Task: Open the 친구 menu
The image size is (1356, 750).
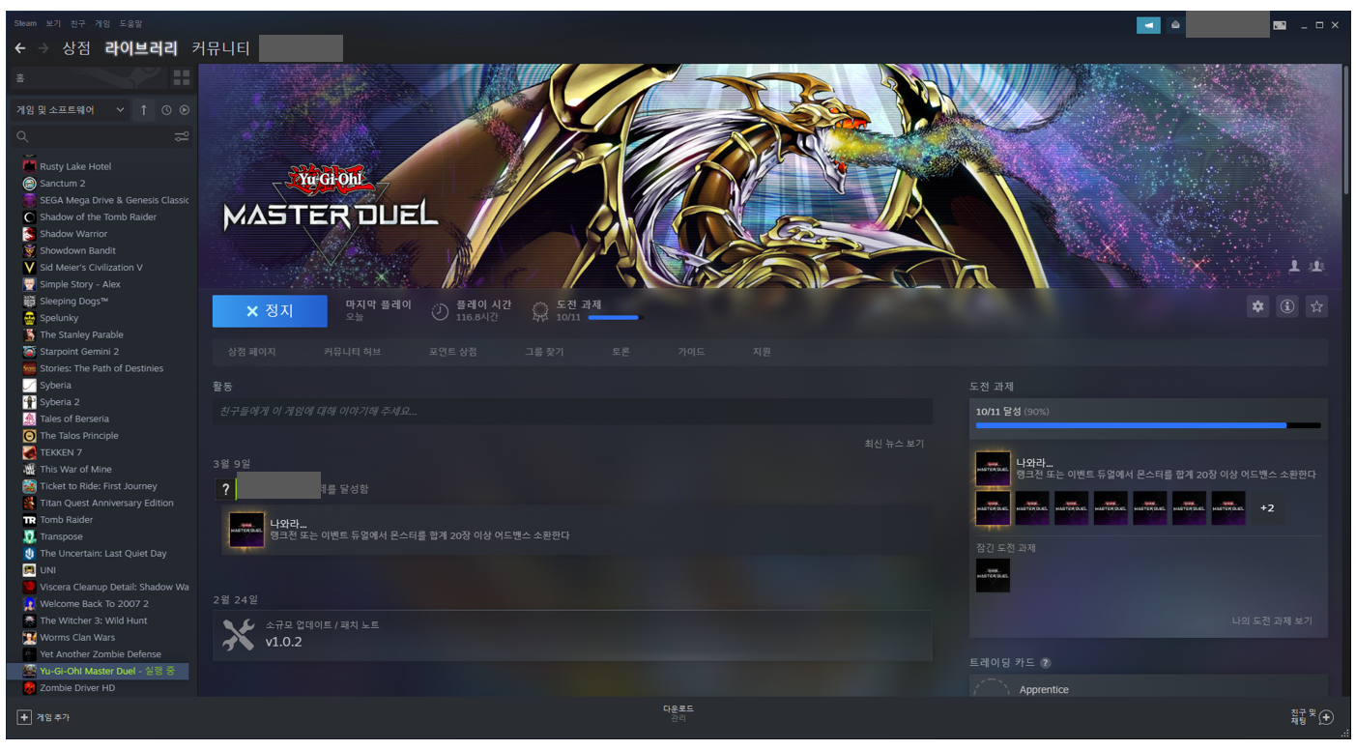Action: (x=78, y=23)
